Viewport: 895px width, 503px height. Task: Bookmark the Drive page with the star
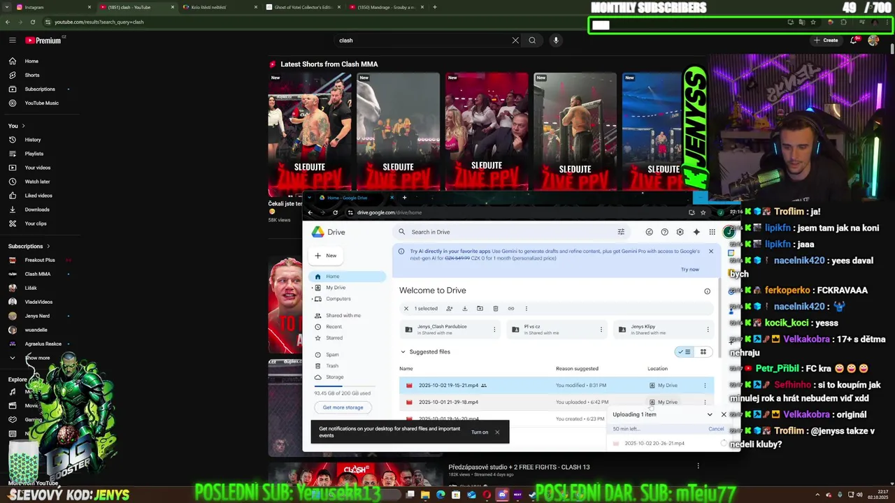(x=703, y=212)
